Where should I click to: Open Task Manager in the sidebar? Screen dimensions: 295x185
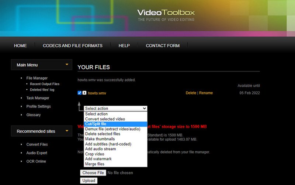38,98
